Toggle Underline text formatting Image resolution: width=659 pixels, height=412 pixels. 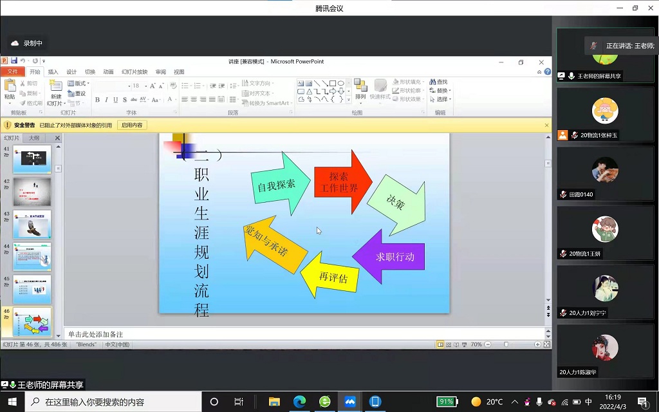pos(115,100)
